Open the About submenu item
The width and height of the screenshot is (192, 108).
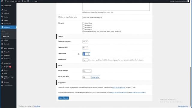[3, 31]
